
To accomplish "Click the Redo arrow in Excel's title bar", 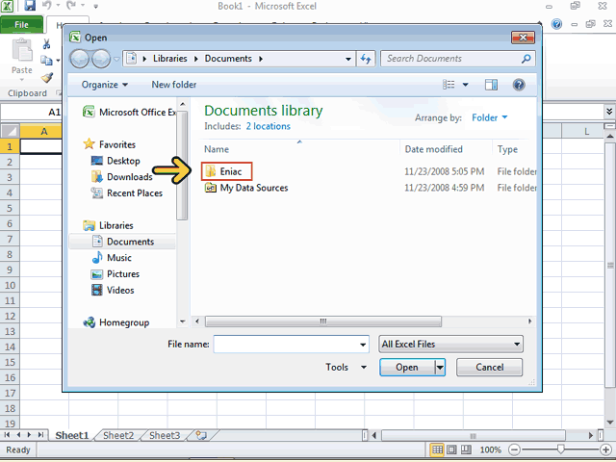I will click(71, 6).
